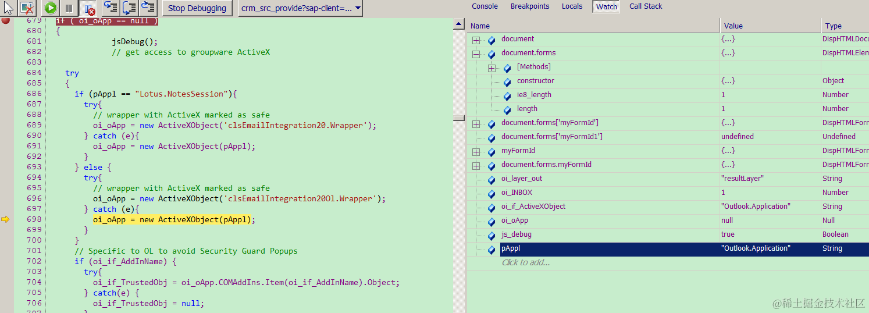This screenshot has width=869, height=313.
Task: Click the jsDebug(); call on line 681
Action: (x=135, y=41)
